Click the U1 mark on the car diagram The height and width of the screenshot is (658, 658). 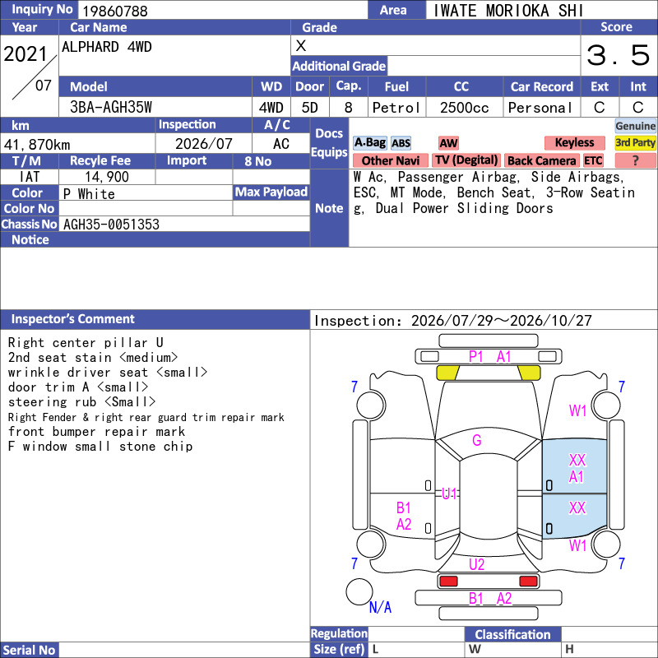449,493
